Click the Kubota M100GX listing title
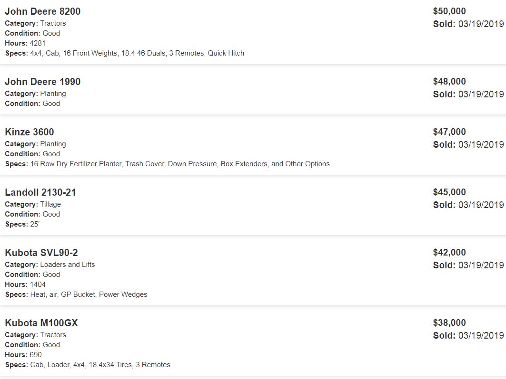The height and width of the screenshot is (379, 506). click(41, 323)
